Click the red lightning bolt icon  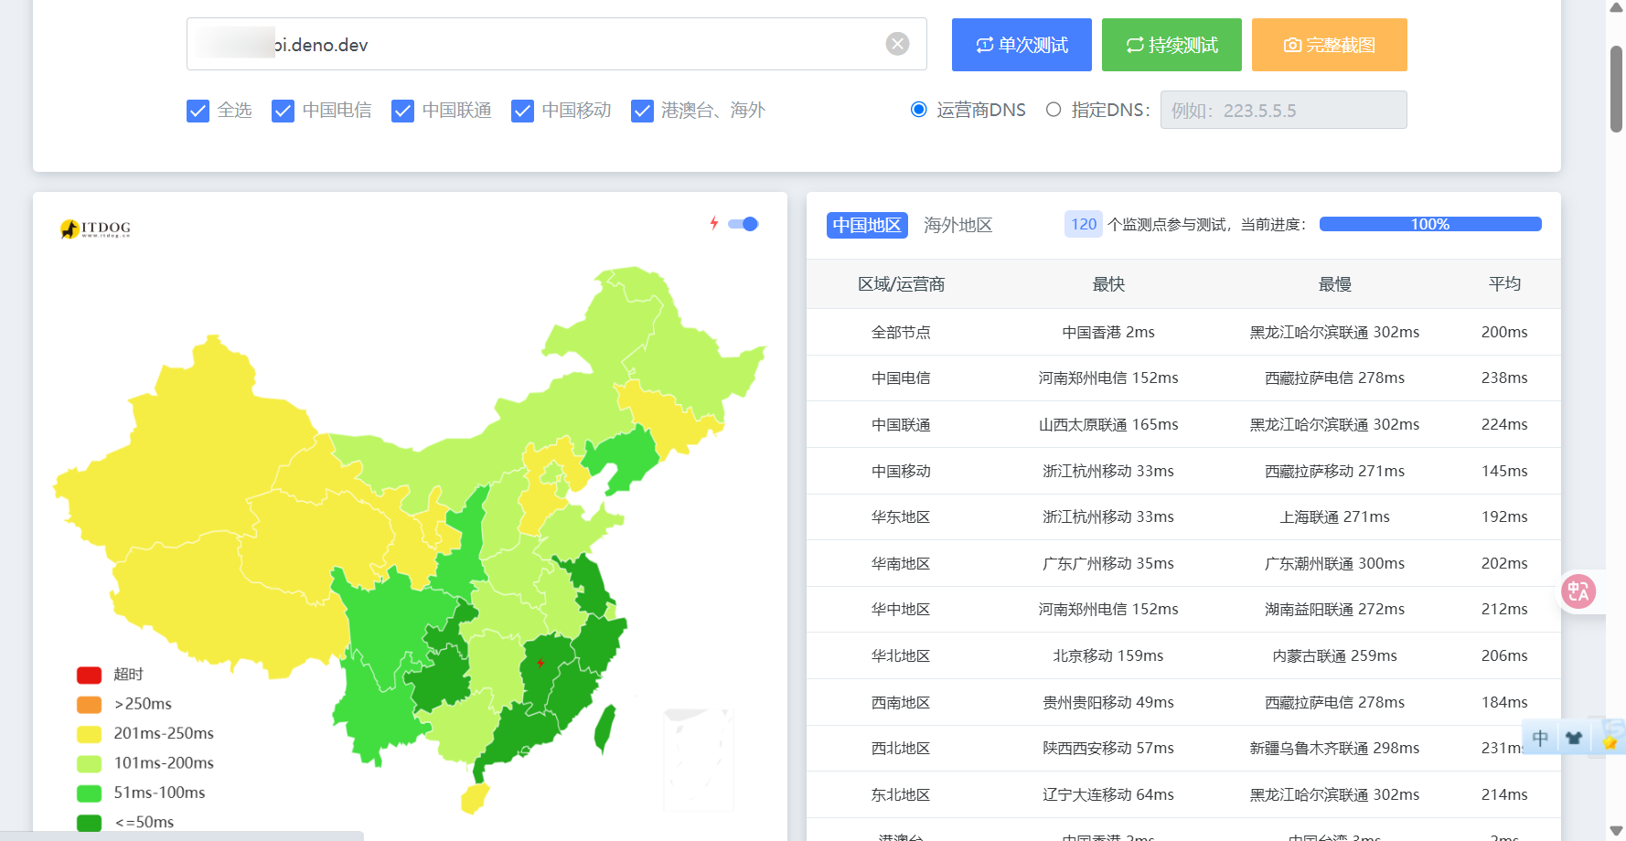tap(714, 223)
